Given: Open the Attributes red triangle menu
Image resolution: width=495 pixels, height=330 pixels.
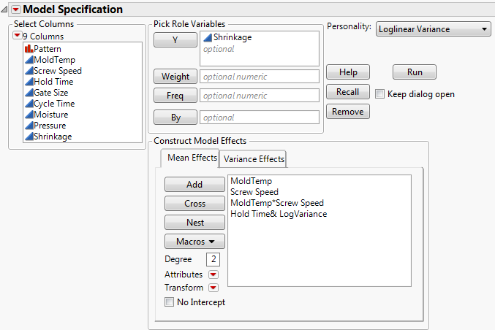Looking at the screenshot, I should (x=214, y=274).
